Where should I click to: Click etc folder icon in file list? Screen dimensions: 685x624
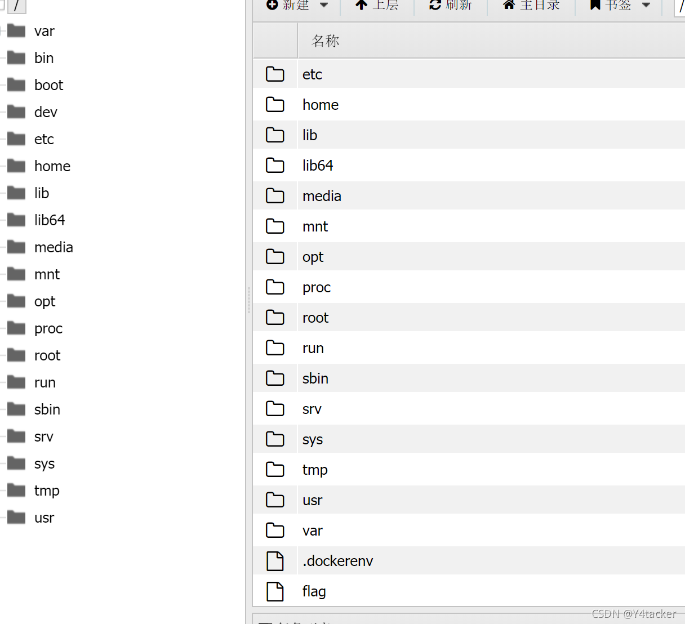(x=275, y=74)
